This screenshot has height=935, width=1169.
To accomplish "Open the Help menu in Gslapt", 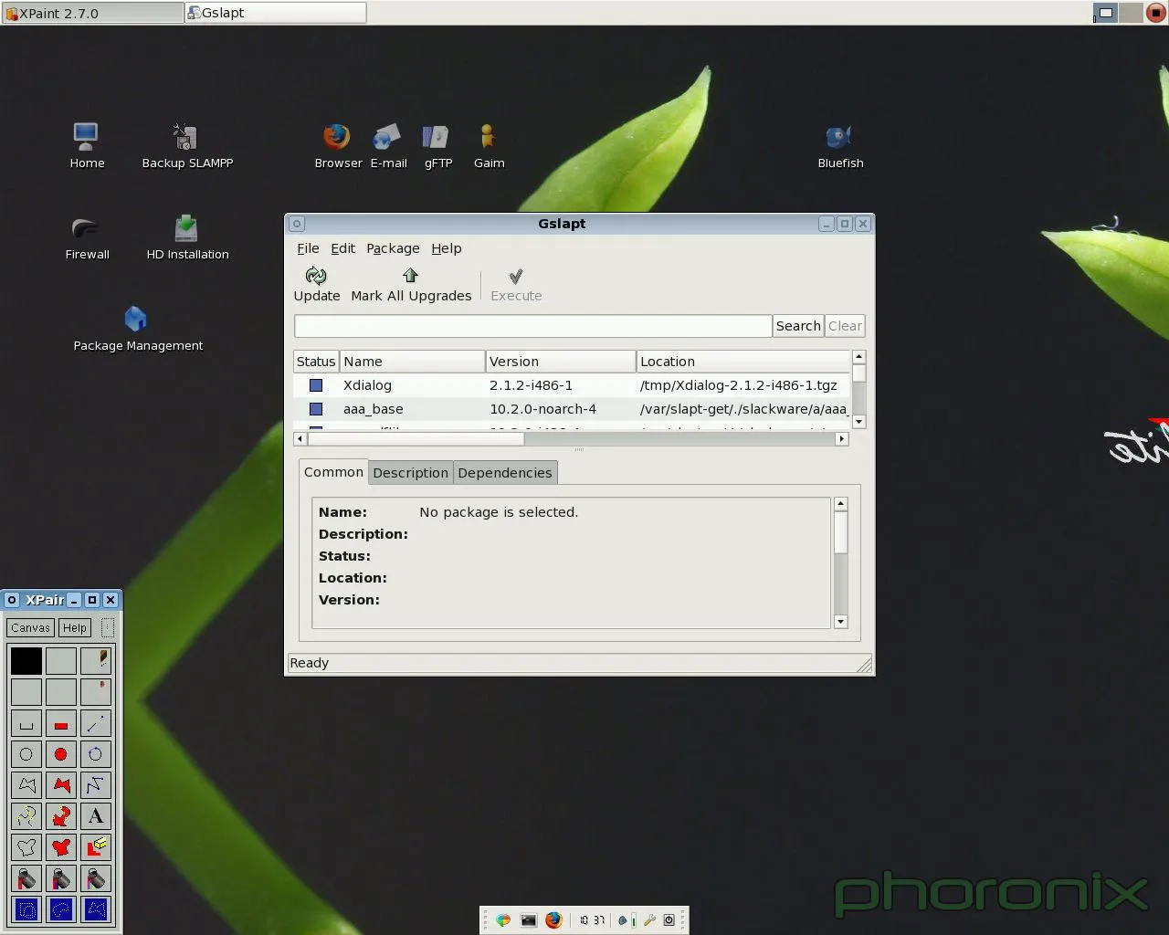I will point(447,248).
